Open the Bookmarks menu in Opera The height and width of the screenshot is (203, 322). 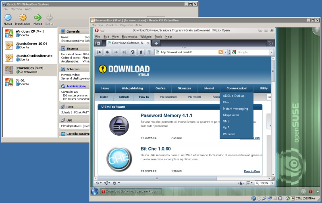point(129,37)
